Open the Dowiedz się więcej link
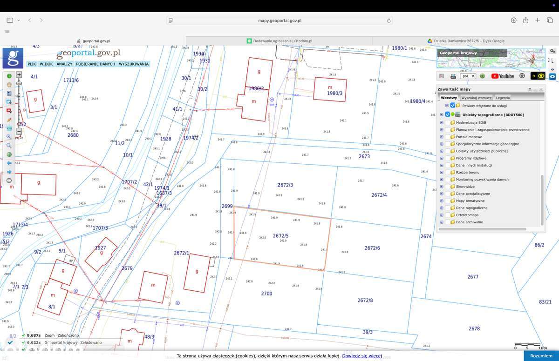Image resolution: width=559 pixels, height=361 pixels. click(x=362, y=356)
